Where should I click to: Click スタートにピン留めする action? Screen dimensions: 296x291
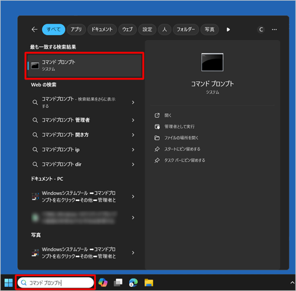182,149
